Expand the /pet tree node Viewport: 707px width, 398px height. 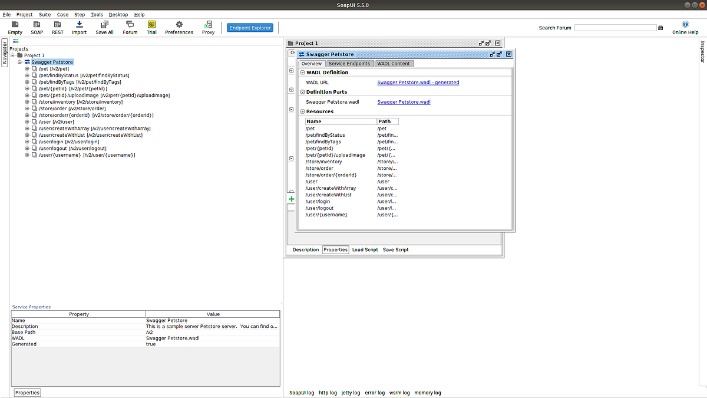pyautogui.click(x=26, y=68)
